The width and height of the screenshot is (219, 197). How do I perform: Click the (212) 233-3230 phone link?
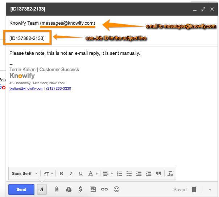point(58,89)
